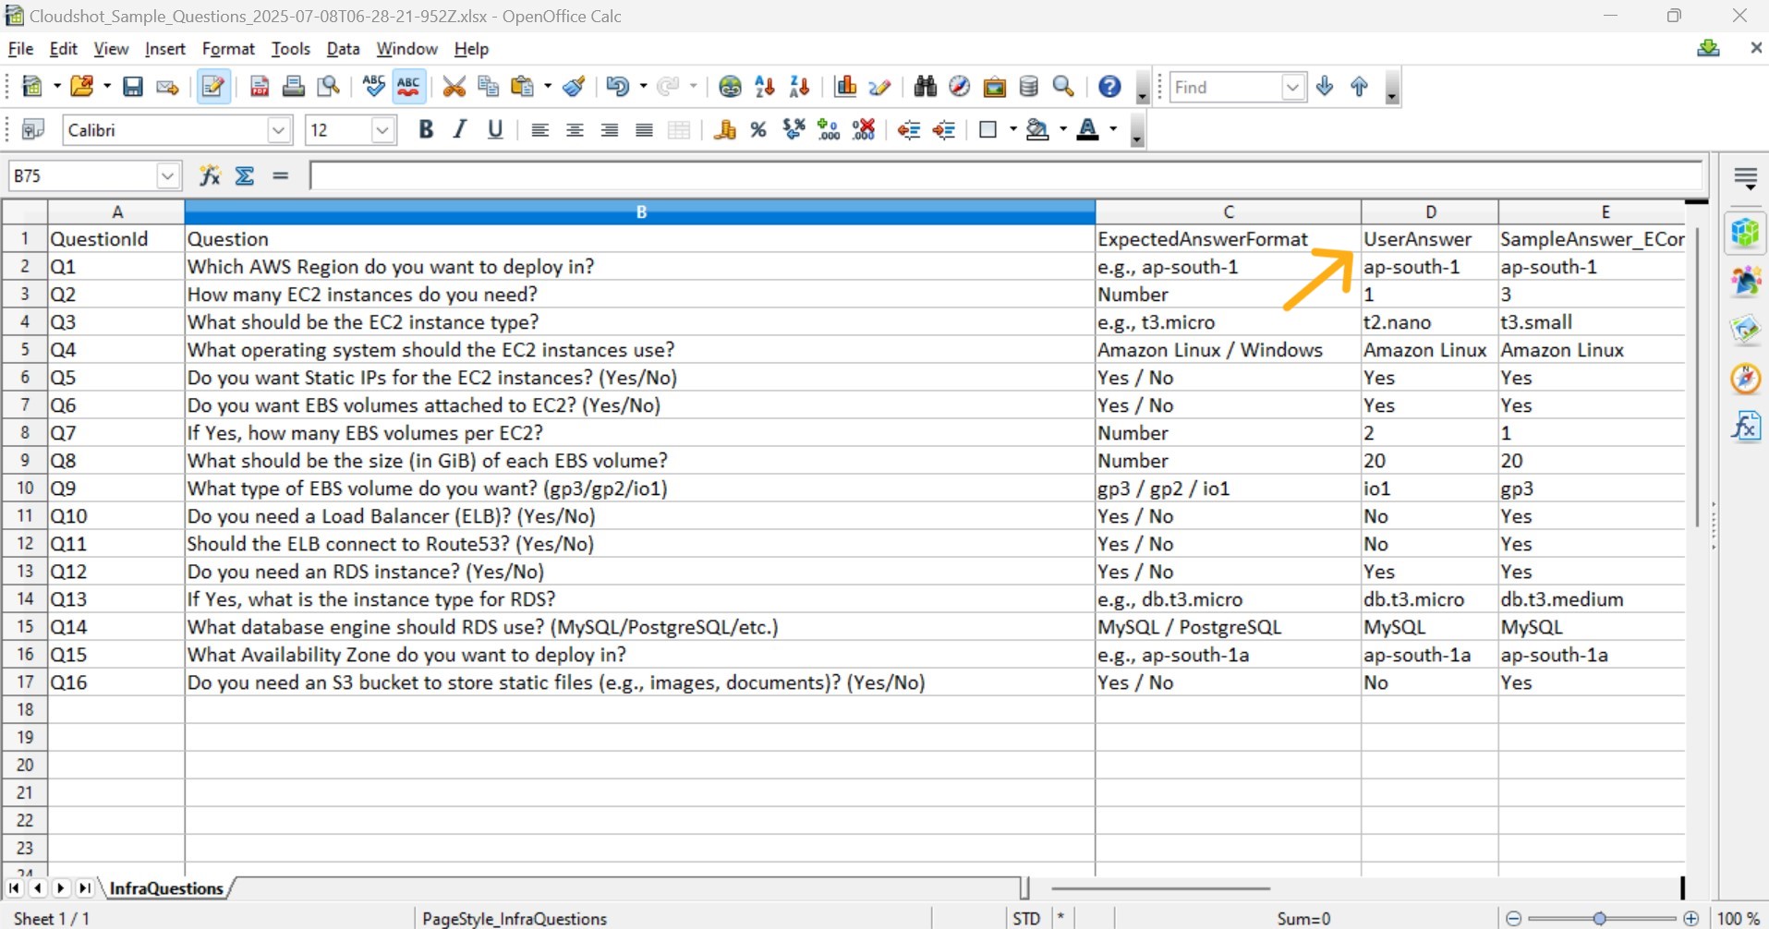
Task: Adjust the zoom slider handle
Action: pyautogui.click(x=1599, y=919)
